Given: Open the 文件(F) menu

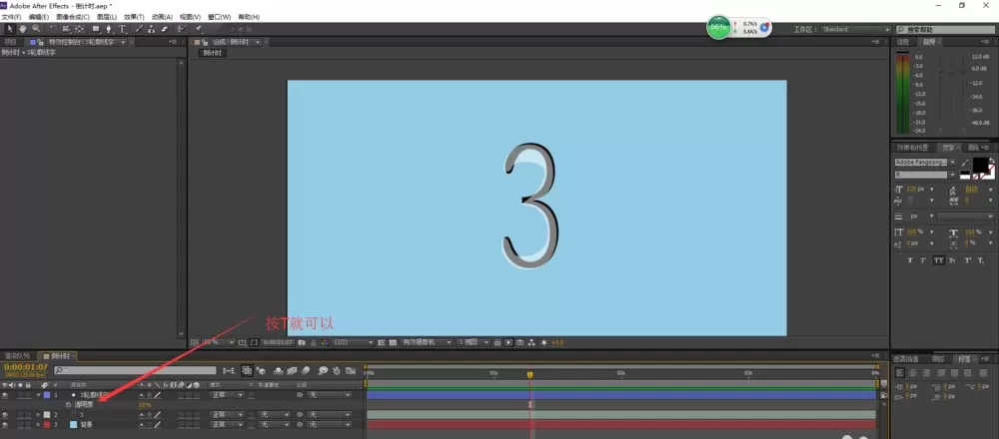Looking at the screenshot, I should click(11, 17).
